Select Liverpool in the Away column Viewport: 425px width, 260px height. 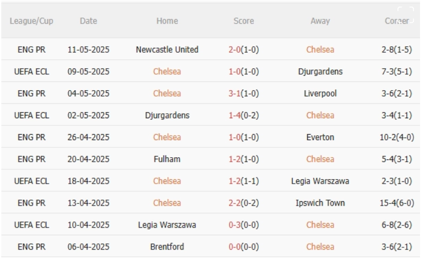tap(320, 93)
